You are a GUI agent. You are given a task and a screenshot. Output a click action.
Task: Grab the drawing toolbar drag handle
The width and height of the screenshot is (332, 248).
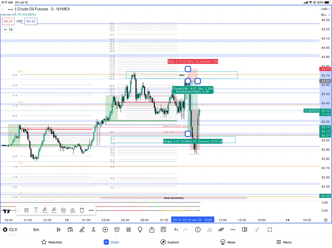tap(19, 210)
